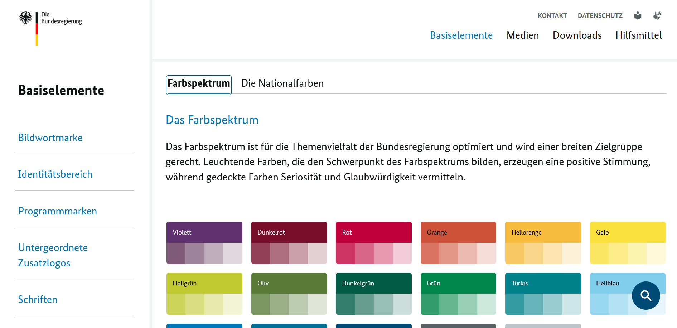This screenshot has width=677, height=328.
Task: Select the Grün color swatch
Action: click(x=458, y=294)
